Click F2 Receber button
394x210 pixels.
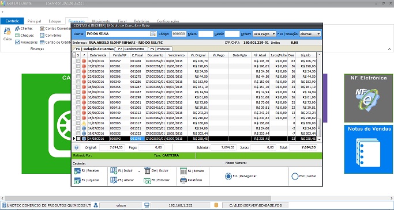click(87, 171)
